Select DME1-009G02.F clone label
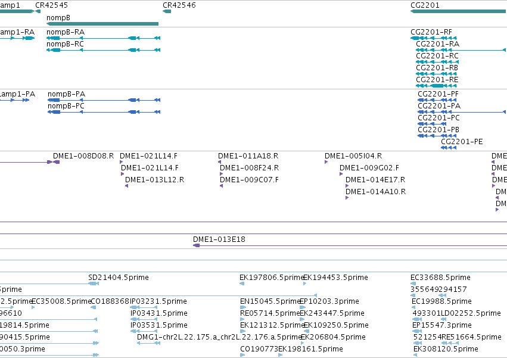 369,168
